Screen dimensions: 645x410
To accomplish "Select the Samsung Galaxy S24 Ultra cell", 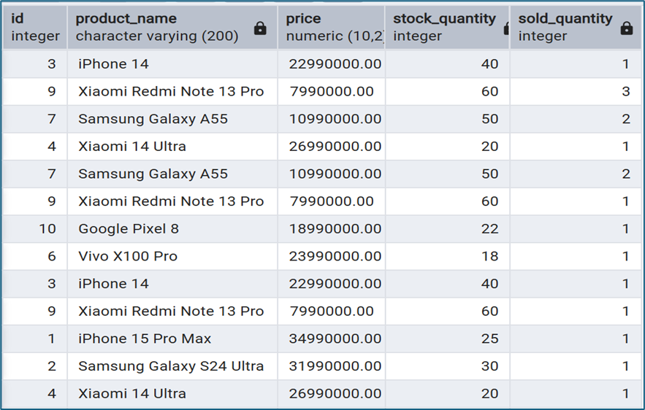I will pos(171,366).
